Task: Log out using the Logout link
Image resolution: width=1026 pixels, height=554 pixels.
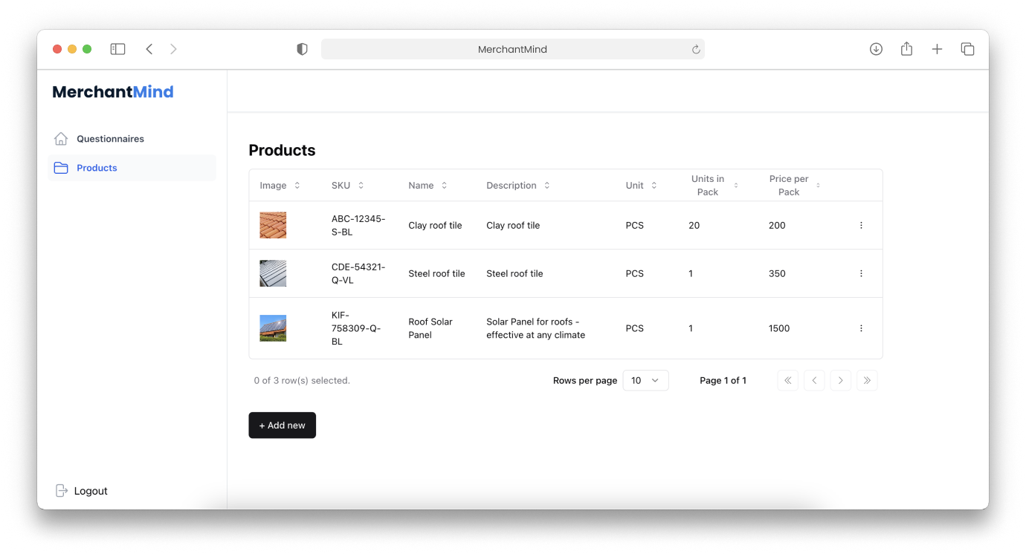Action: click(90, 491)
